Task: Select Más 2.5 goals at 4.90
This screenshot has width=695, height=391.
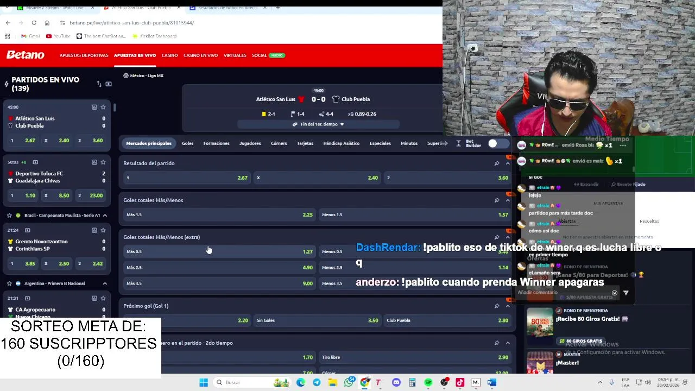Action: click(x=219, y=267)
